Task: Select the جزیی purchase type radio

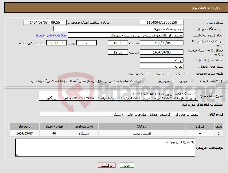Action: [x=192, y=80]
